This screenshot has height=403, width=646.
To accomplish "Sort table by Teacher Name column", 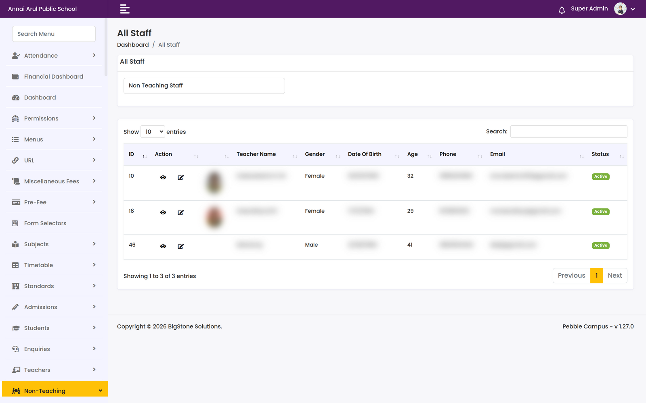I will point(266,154).
